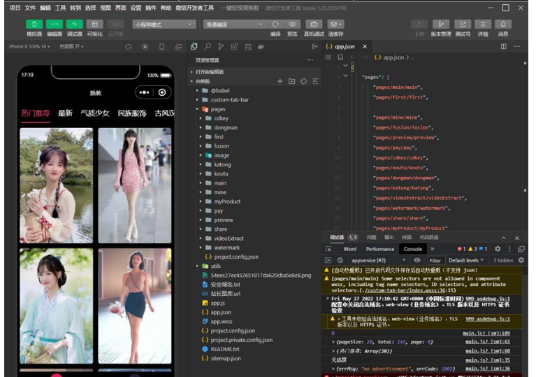Image resolution: width=536 pixels, height=377 pixels.
Task: Open Version Management (版本管理) icon
Action: (440, 24)
